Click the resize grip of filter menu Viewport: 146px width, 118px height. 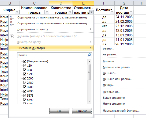click(x=92, y=117)
